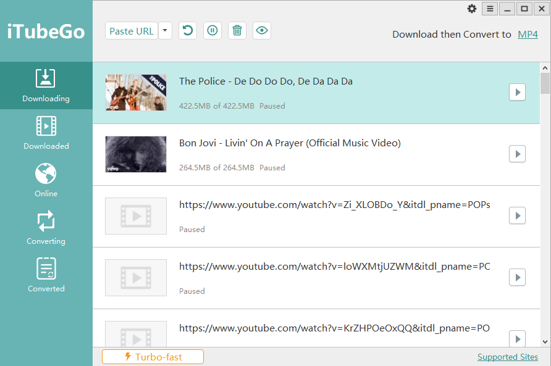The height and width of the screenshot is (366, 551).
Task: Change the MP4 conversion format link
Action: [x=528, y=35]
